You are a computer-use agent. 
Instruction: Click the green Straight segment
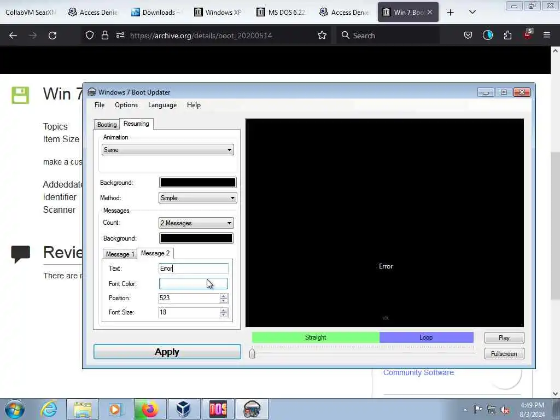pos(316,337)
